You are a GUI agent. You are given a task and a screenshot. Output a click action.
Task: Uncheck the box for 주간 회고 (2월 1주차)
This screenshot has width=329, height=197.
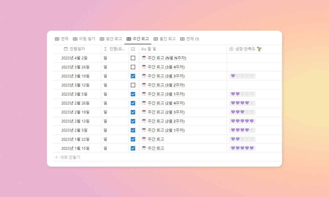133,130
